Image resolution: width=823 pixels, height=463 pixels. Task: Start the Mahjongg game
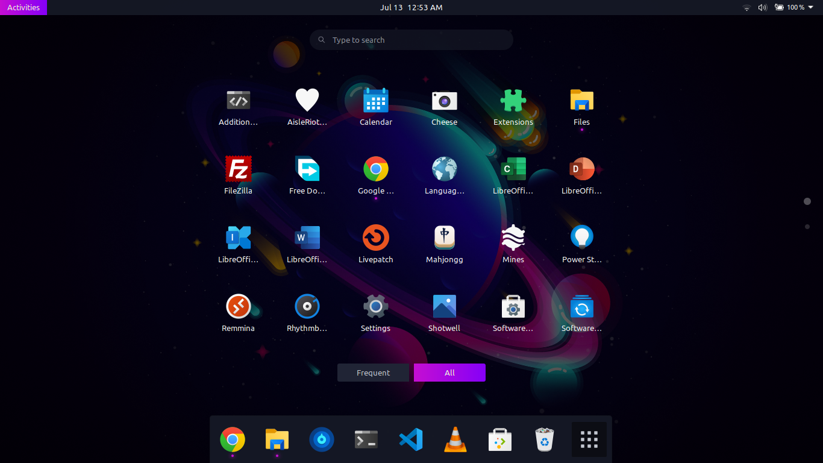pyautogui.click(x=444, y=238)
